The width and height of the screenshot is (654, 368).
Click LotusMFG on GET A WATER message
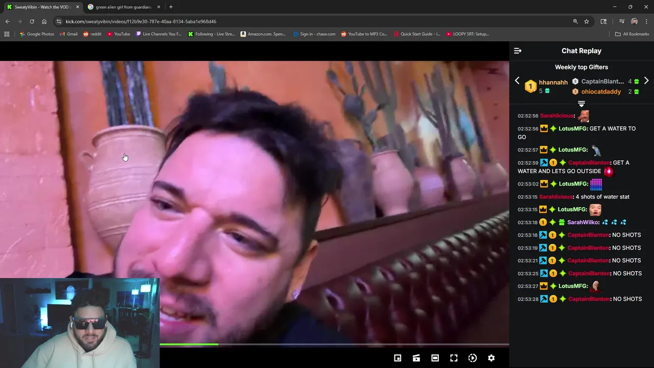pos(573,129)
